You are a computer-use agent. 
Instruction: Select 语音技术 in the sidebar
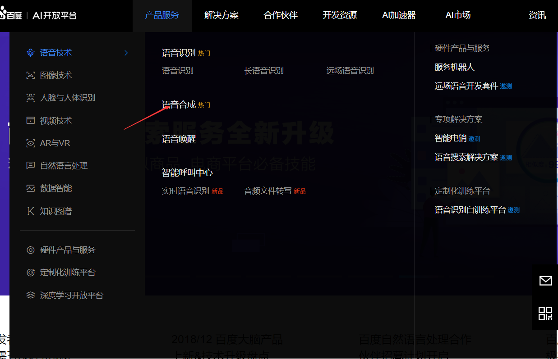[56, 53]
